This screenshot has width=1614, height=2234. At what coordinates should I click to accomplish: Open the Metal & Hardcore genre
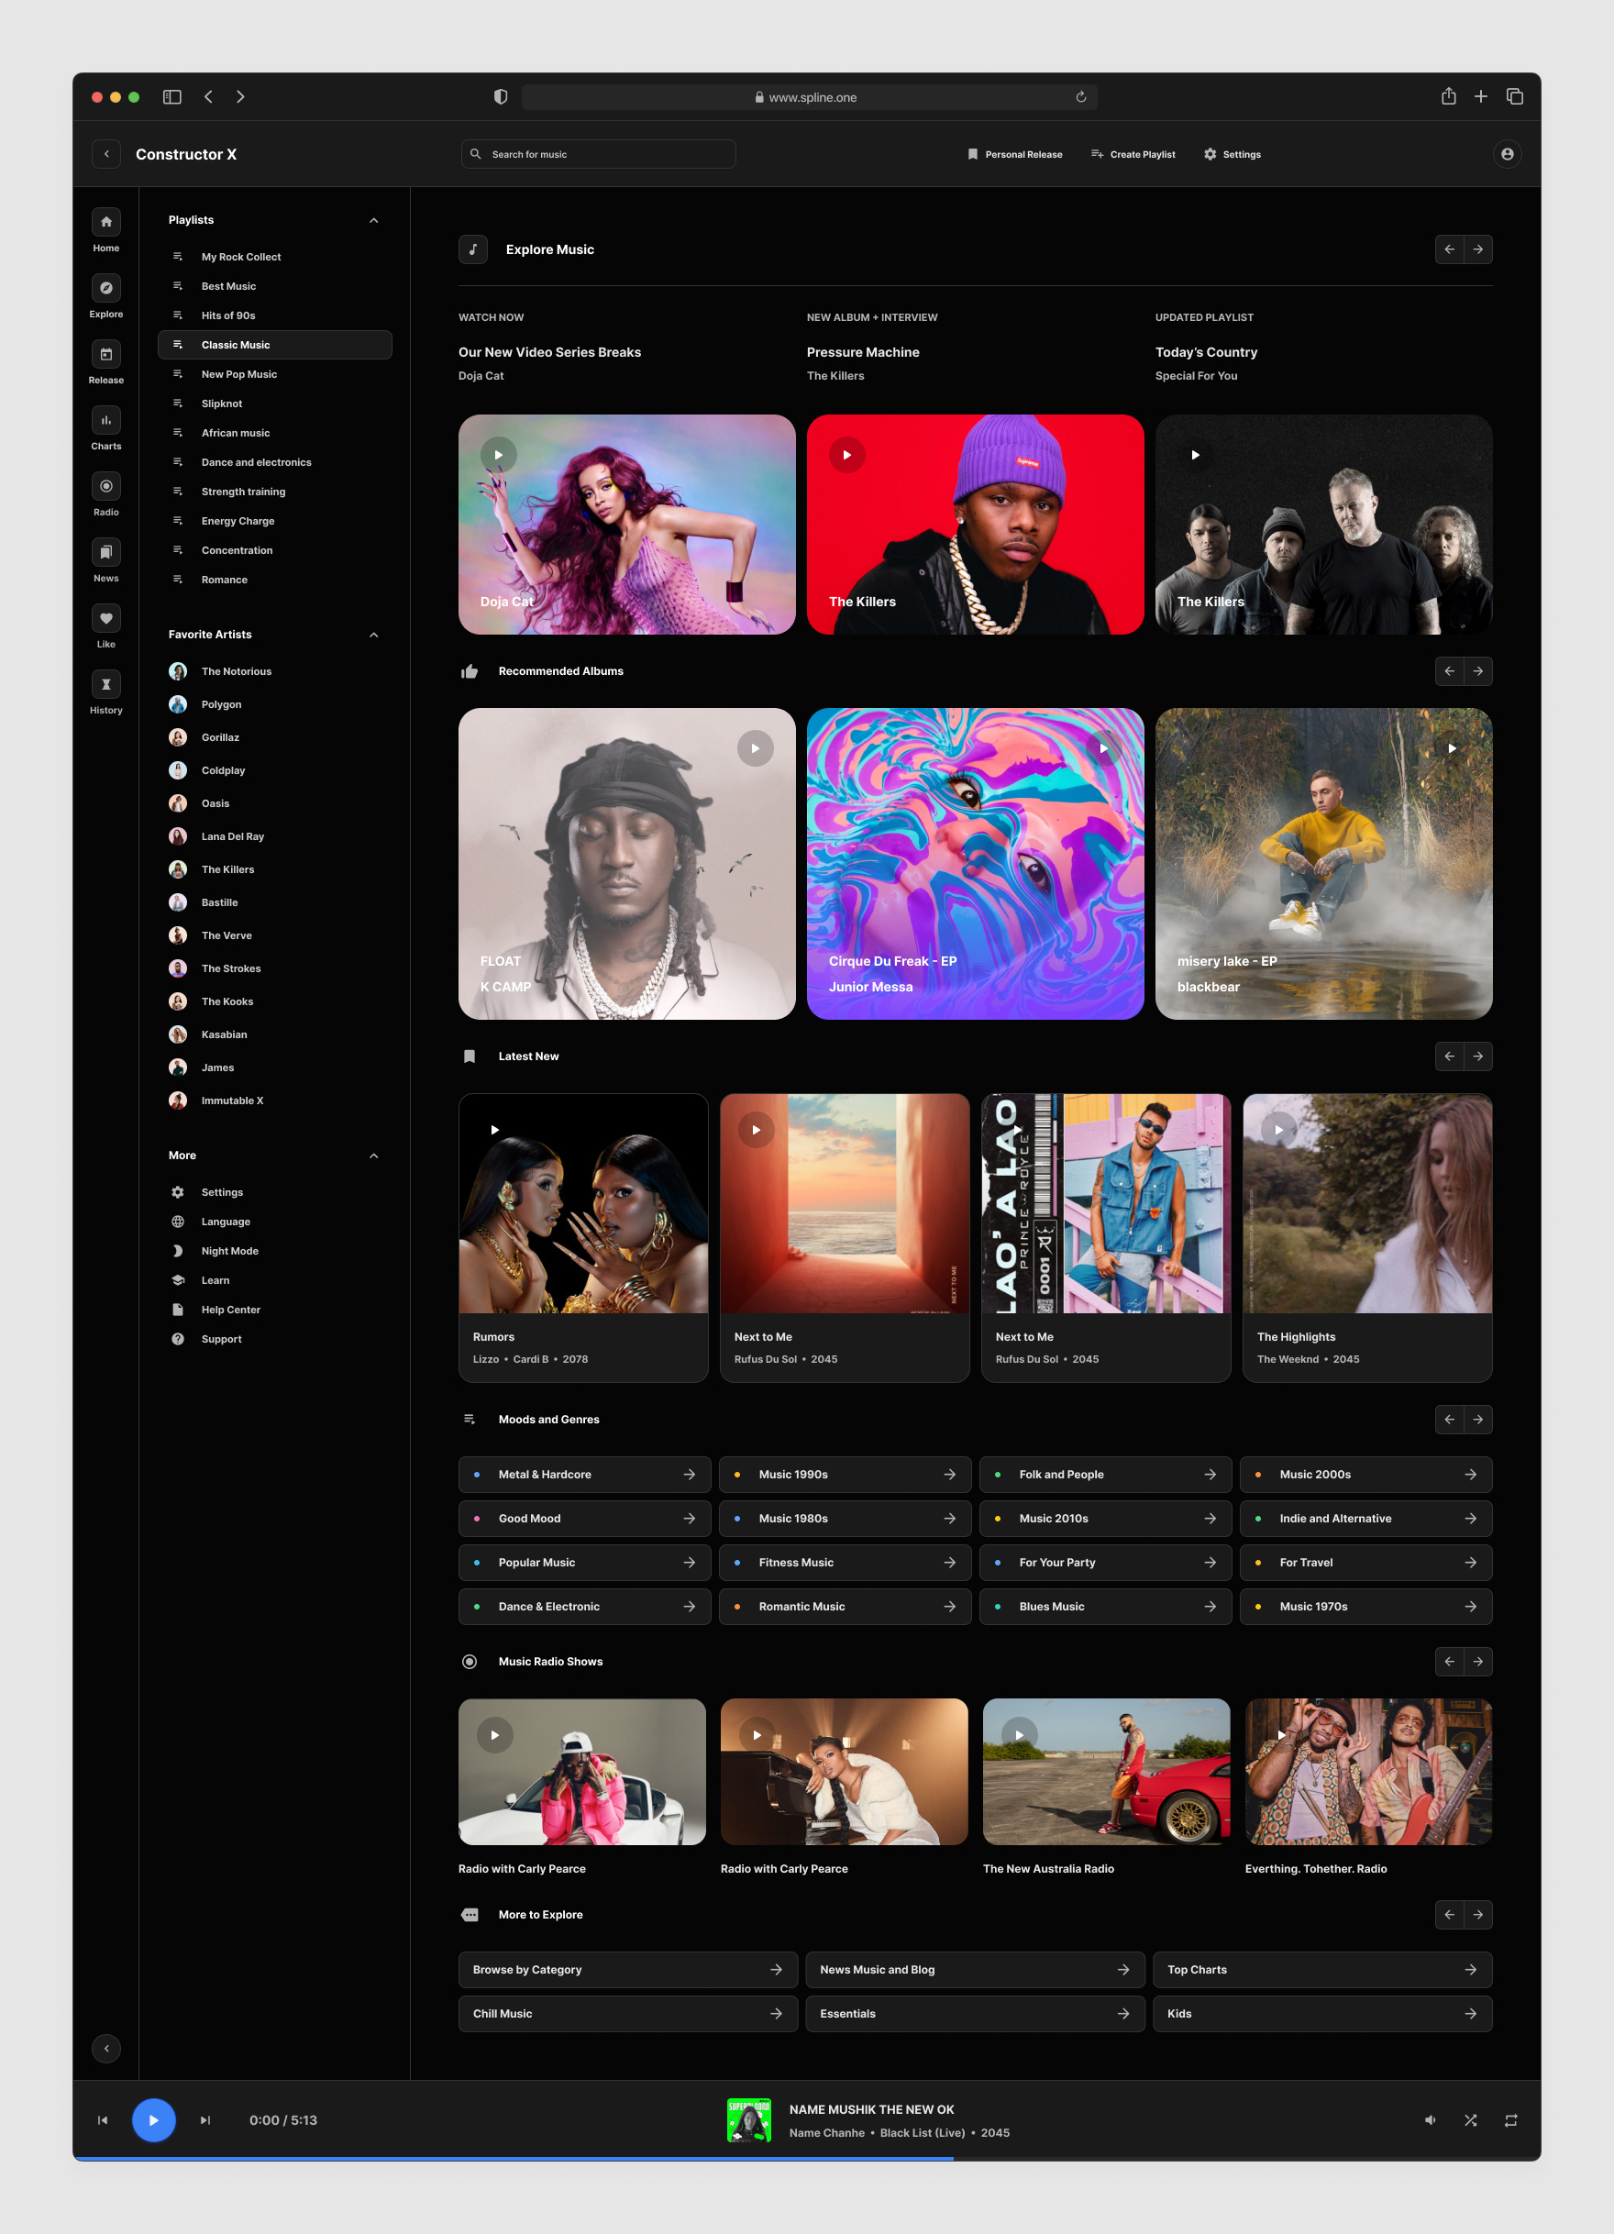coord(584,1475)
